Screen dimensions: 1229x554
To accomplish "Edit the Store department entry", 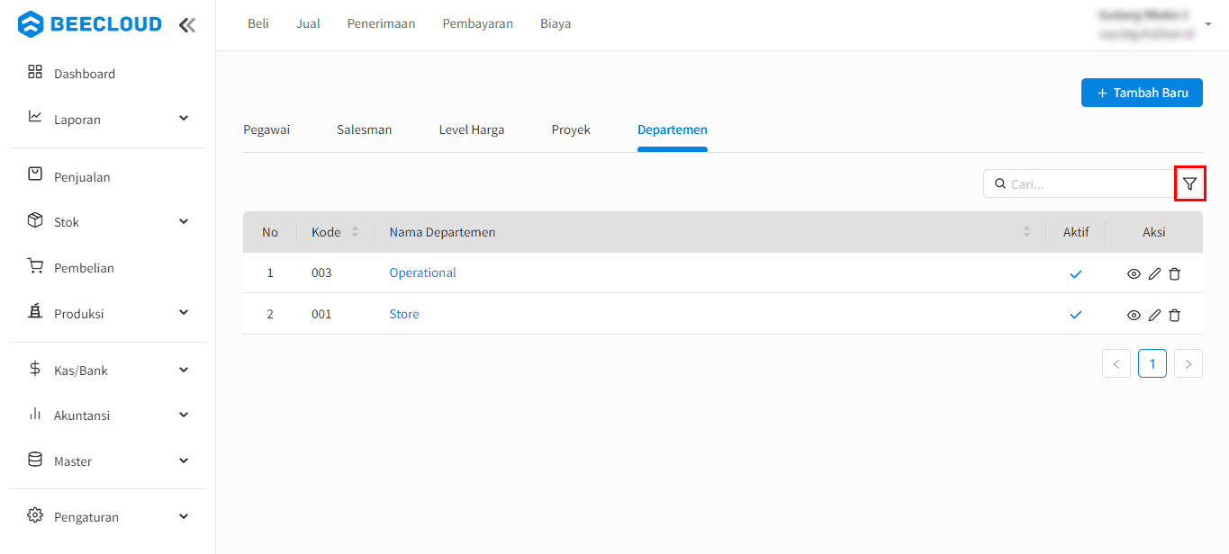I will click(1154, 315).
